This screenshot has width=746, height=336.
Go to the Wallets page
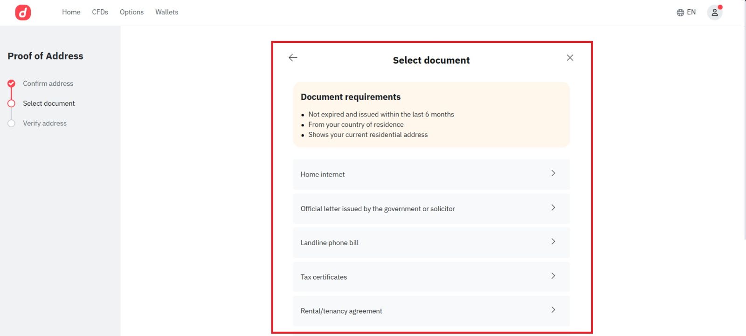point(166,12)
